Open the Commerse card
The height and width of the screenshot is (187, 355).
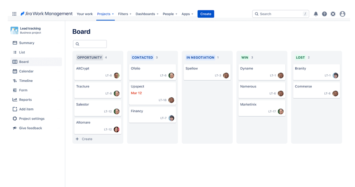point(317,90)
